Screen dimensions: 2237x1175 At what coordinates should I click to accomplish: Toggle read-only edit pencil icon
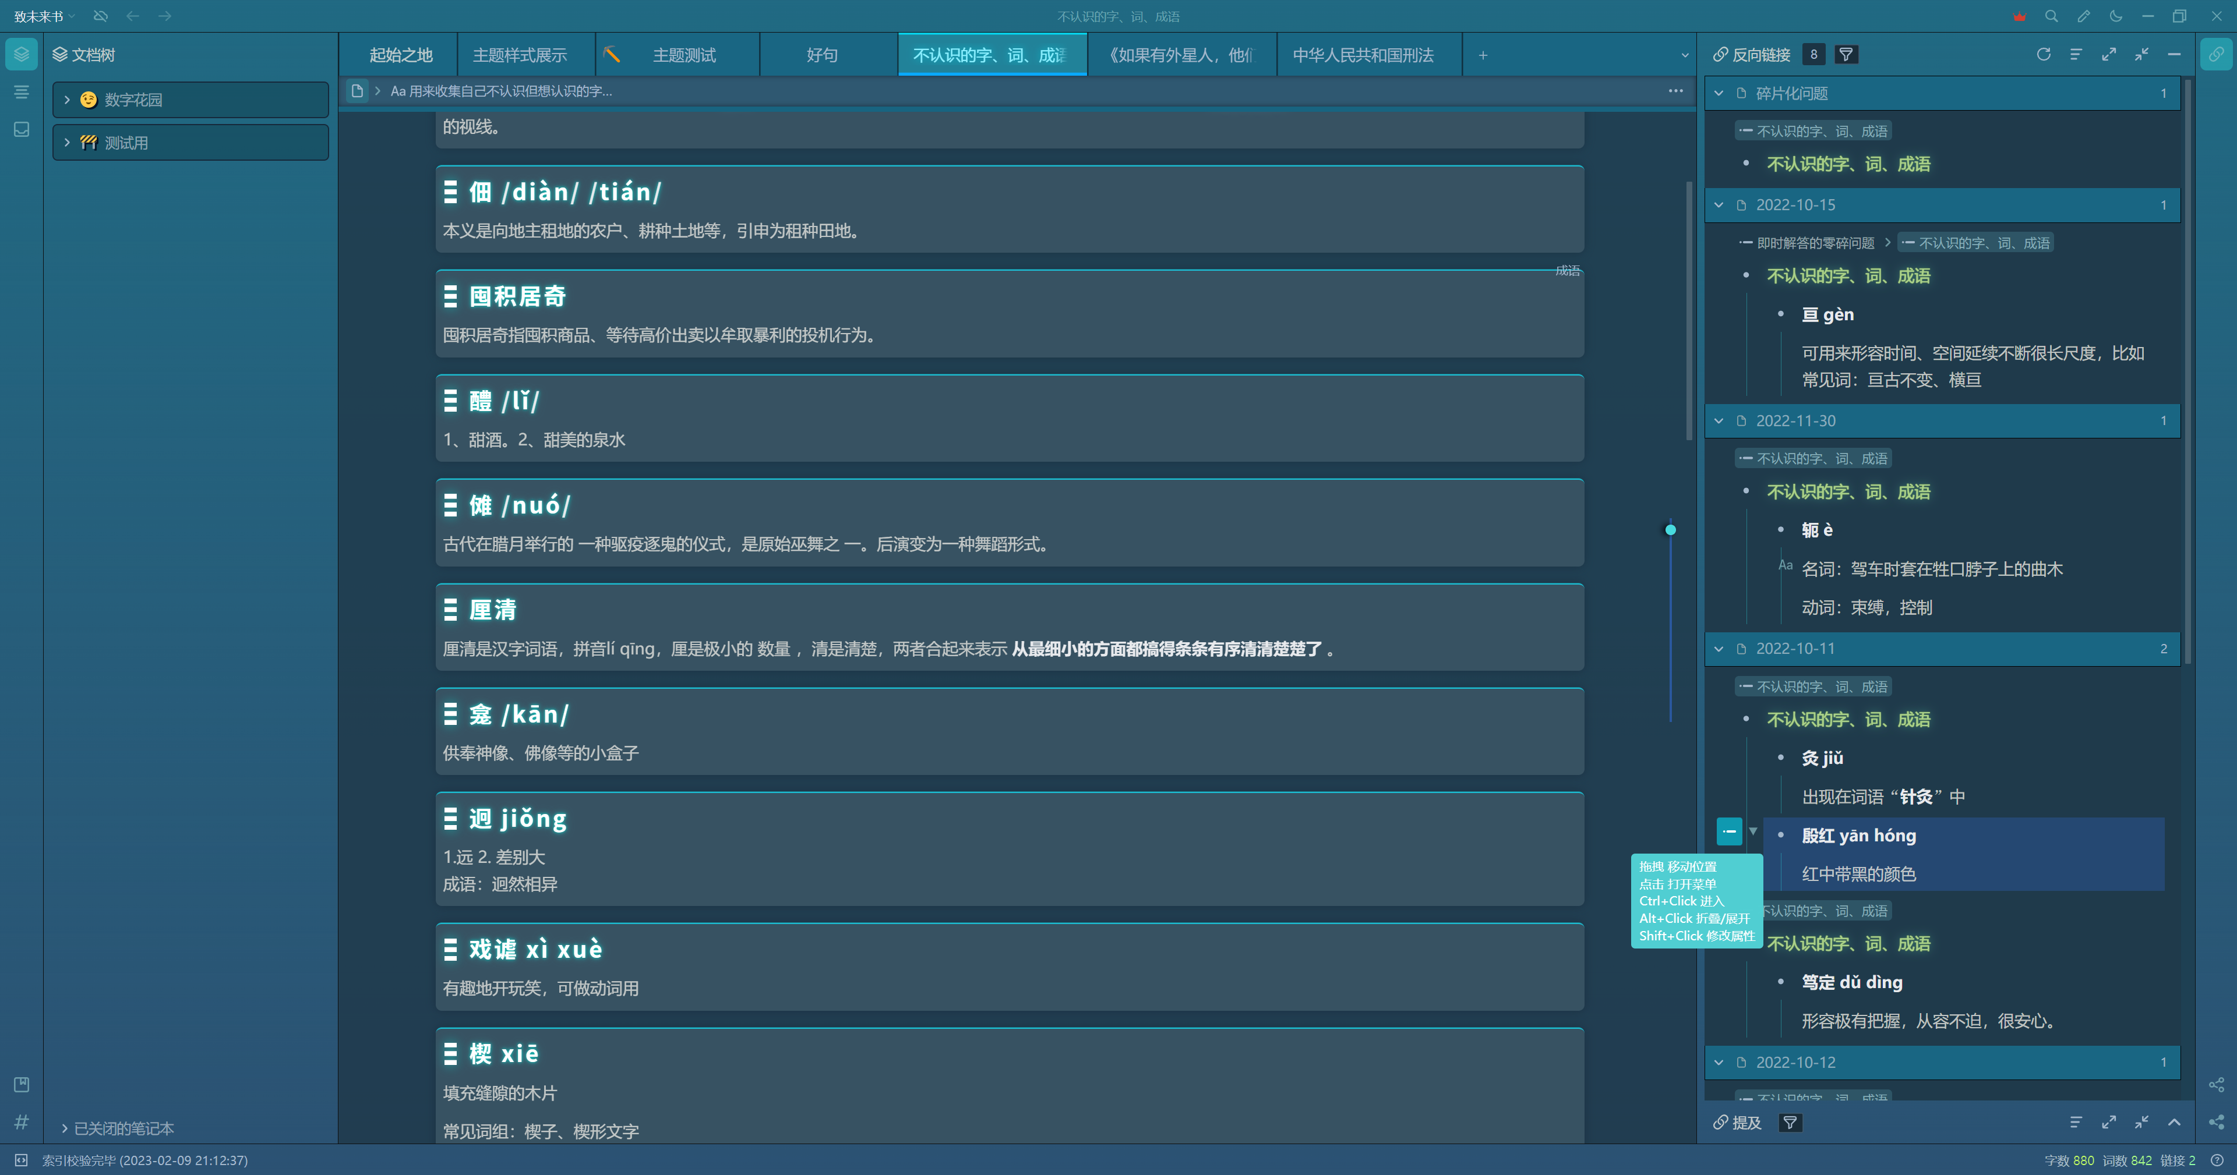pos(2083,16)
